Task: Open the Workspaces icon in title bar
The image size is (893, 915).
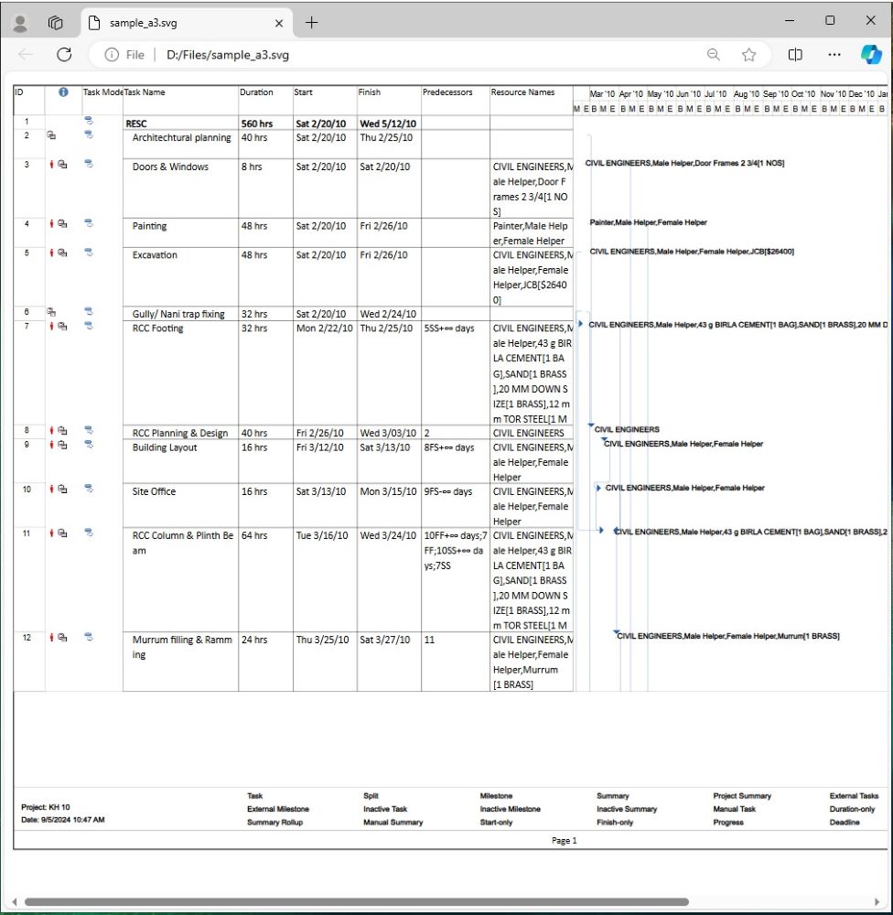Action: point(55,23)
